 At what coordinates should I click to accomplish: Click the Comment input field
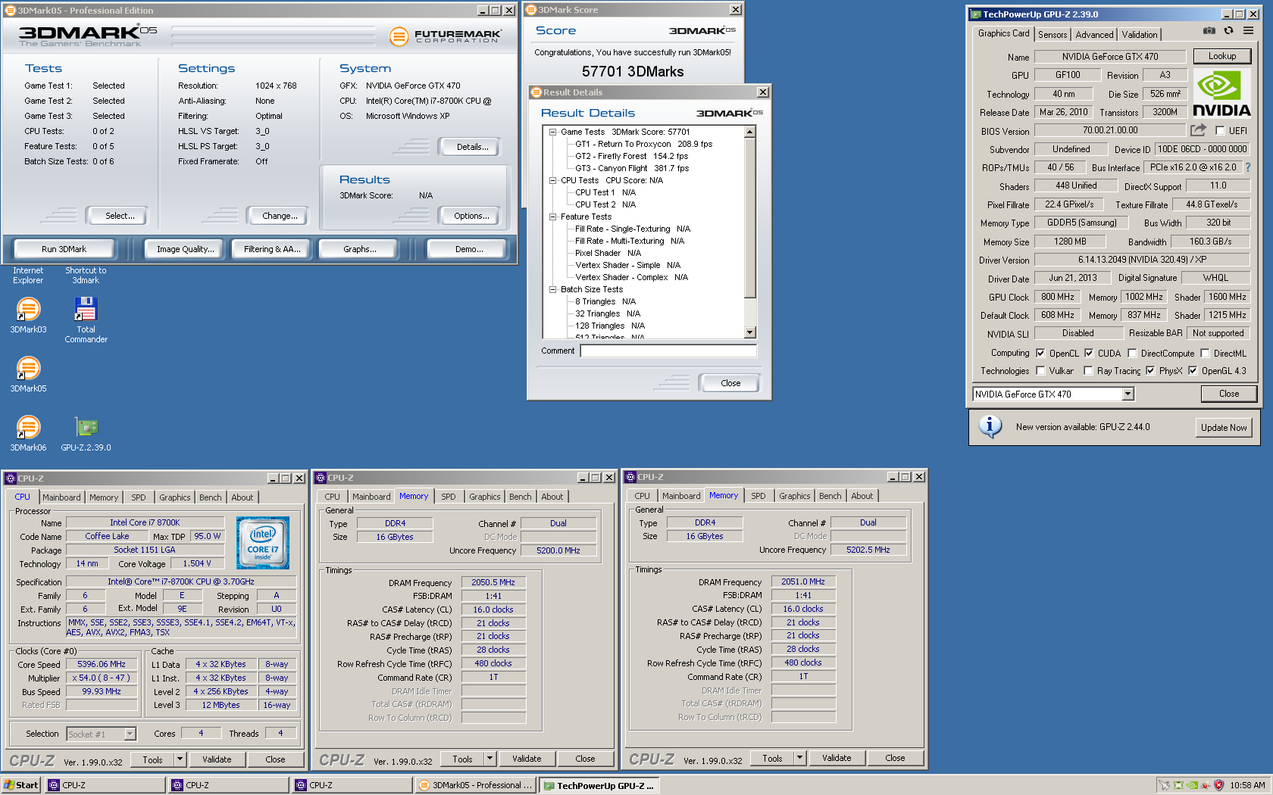668,351
